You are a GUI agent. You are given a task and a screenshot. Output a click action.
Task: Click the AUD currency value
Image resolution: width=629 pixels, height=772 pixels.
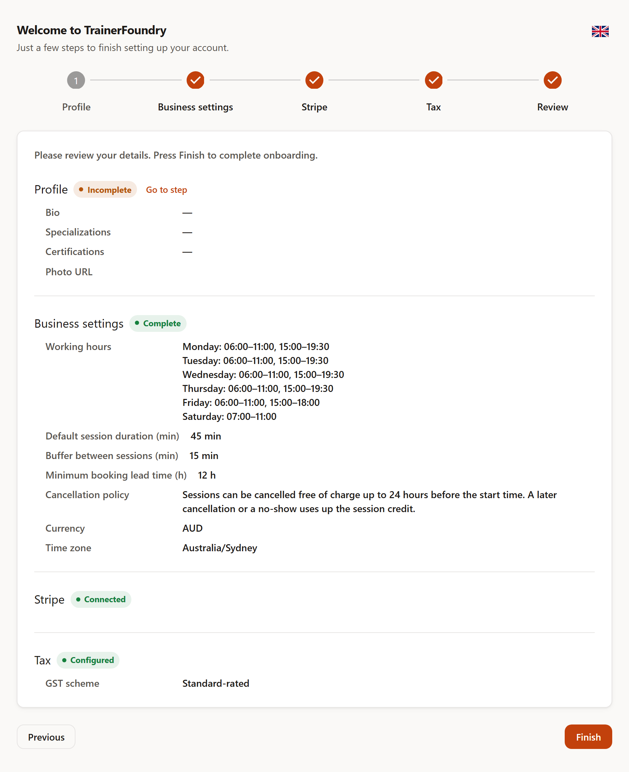pos(193,528)
